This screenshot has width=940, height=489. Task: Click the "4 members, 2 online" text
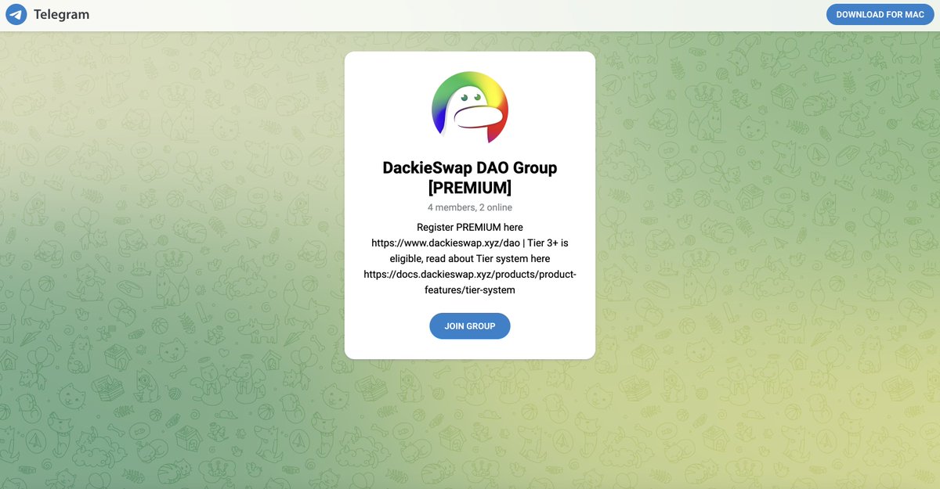tap(470, 207)
